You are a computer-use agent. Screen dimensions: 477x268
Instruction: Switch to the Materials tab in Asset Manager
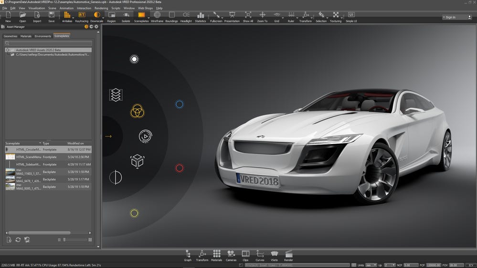(26, 36)
